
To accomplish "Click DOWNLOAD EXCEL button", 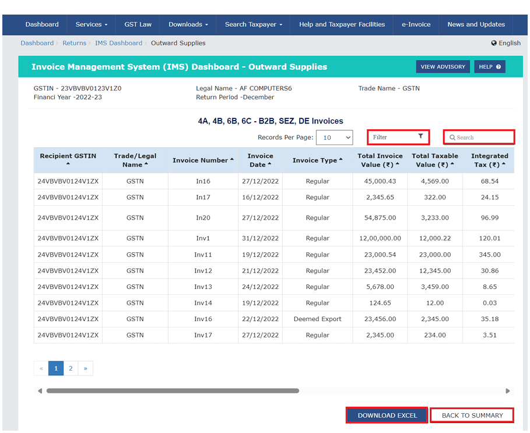I will pyautogui.click(x=387, y=415).
